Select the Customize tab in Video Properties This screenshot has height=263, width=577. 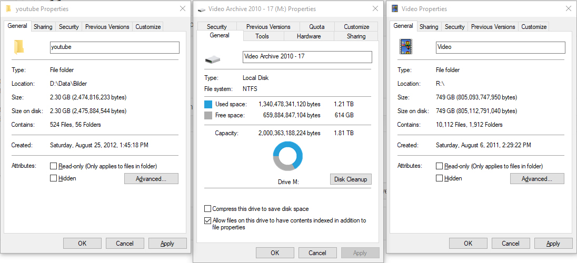(x=534, y=27)
